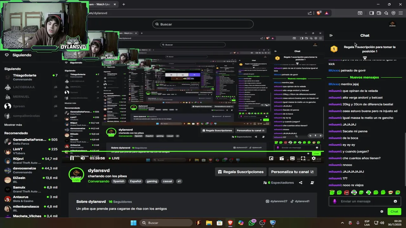
Task: Open the Brave VPN shield icon
Action: coord(393,13)
